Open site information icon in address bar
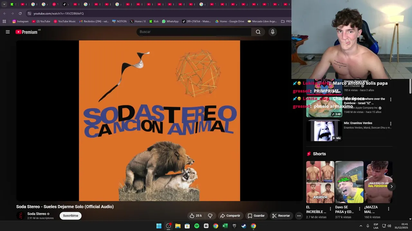 (29, 13)
